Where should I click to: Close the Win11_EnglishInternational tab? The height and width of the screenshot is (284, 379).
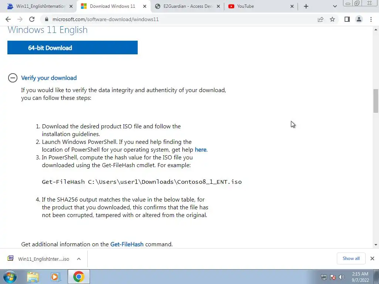[71, 6]
